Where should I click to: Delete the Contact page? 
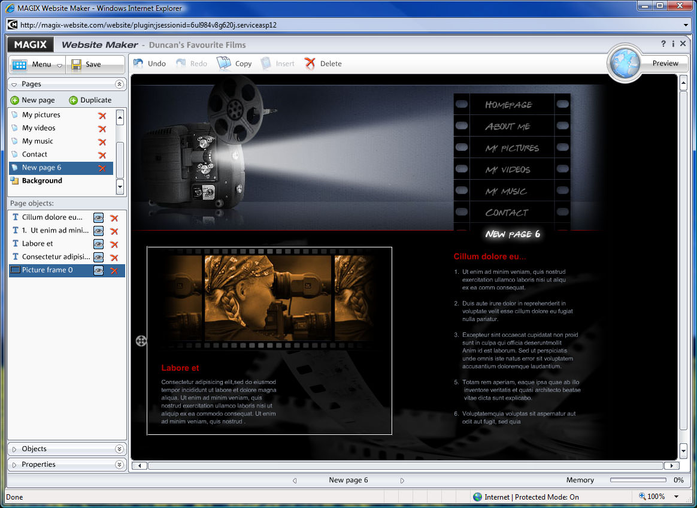pos(102,155)
